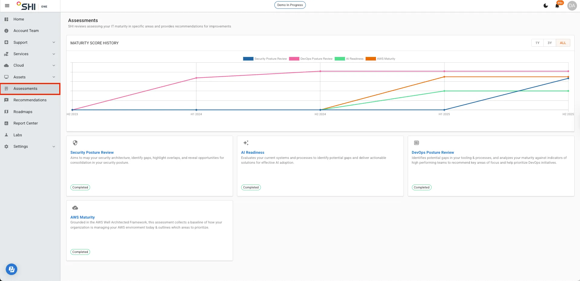Screen dimensions: 580x281
Task: Click the AWS Maturity cloud icon
Action: click(x=75, y=208)
